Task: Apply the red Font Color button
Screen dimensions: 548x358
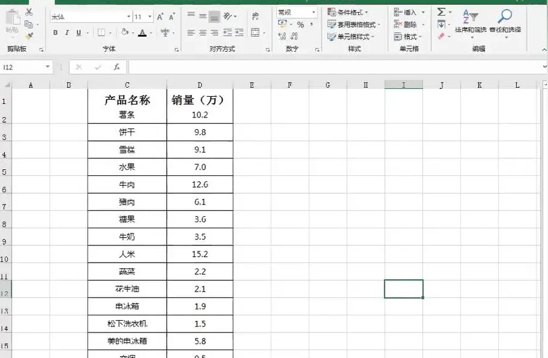Action: (x=142, y=33)
